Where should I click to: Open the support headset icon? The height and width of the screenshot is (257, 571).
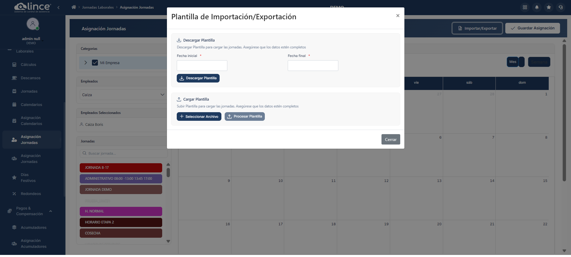click(x=561, y=7)
